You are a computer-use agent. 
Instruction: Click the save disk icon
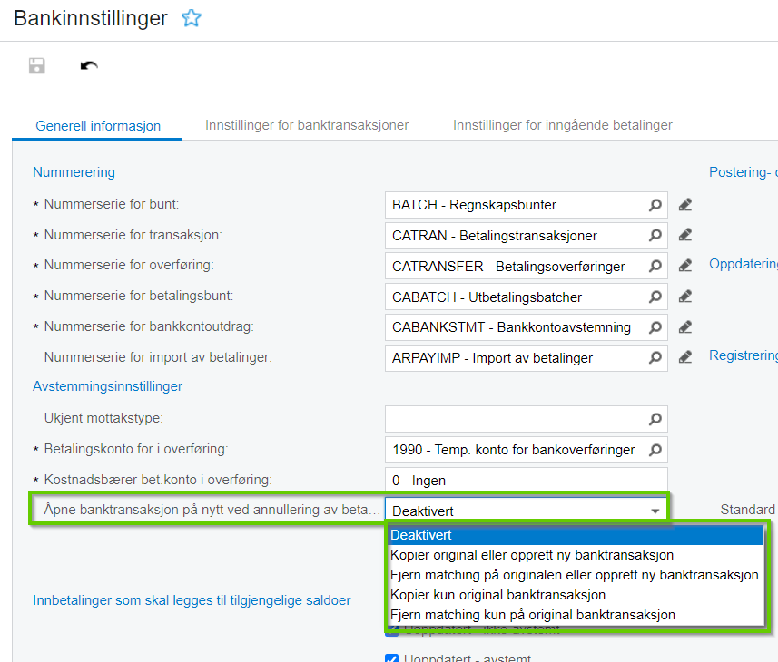pyautogui.click(x=37, y=65)
